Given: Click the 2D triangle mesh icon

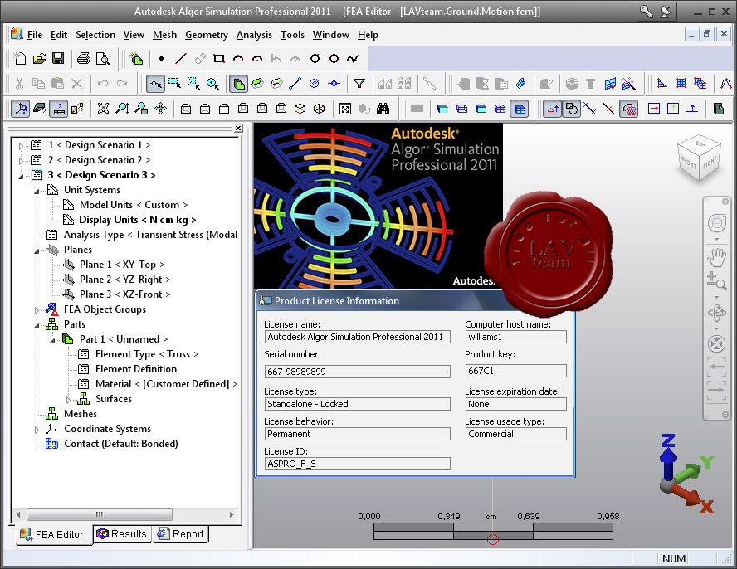Looking at the screenshot, I should (661, 84).
